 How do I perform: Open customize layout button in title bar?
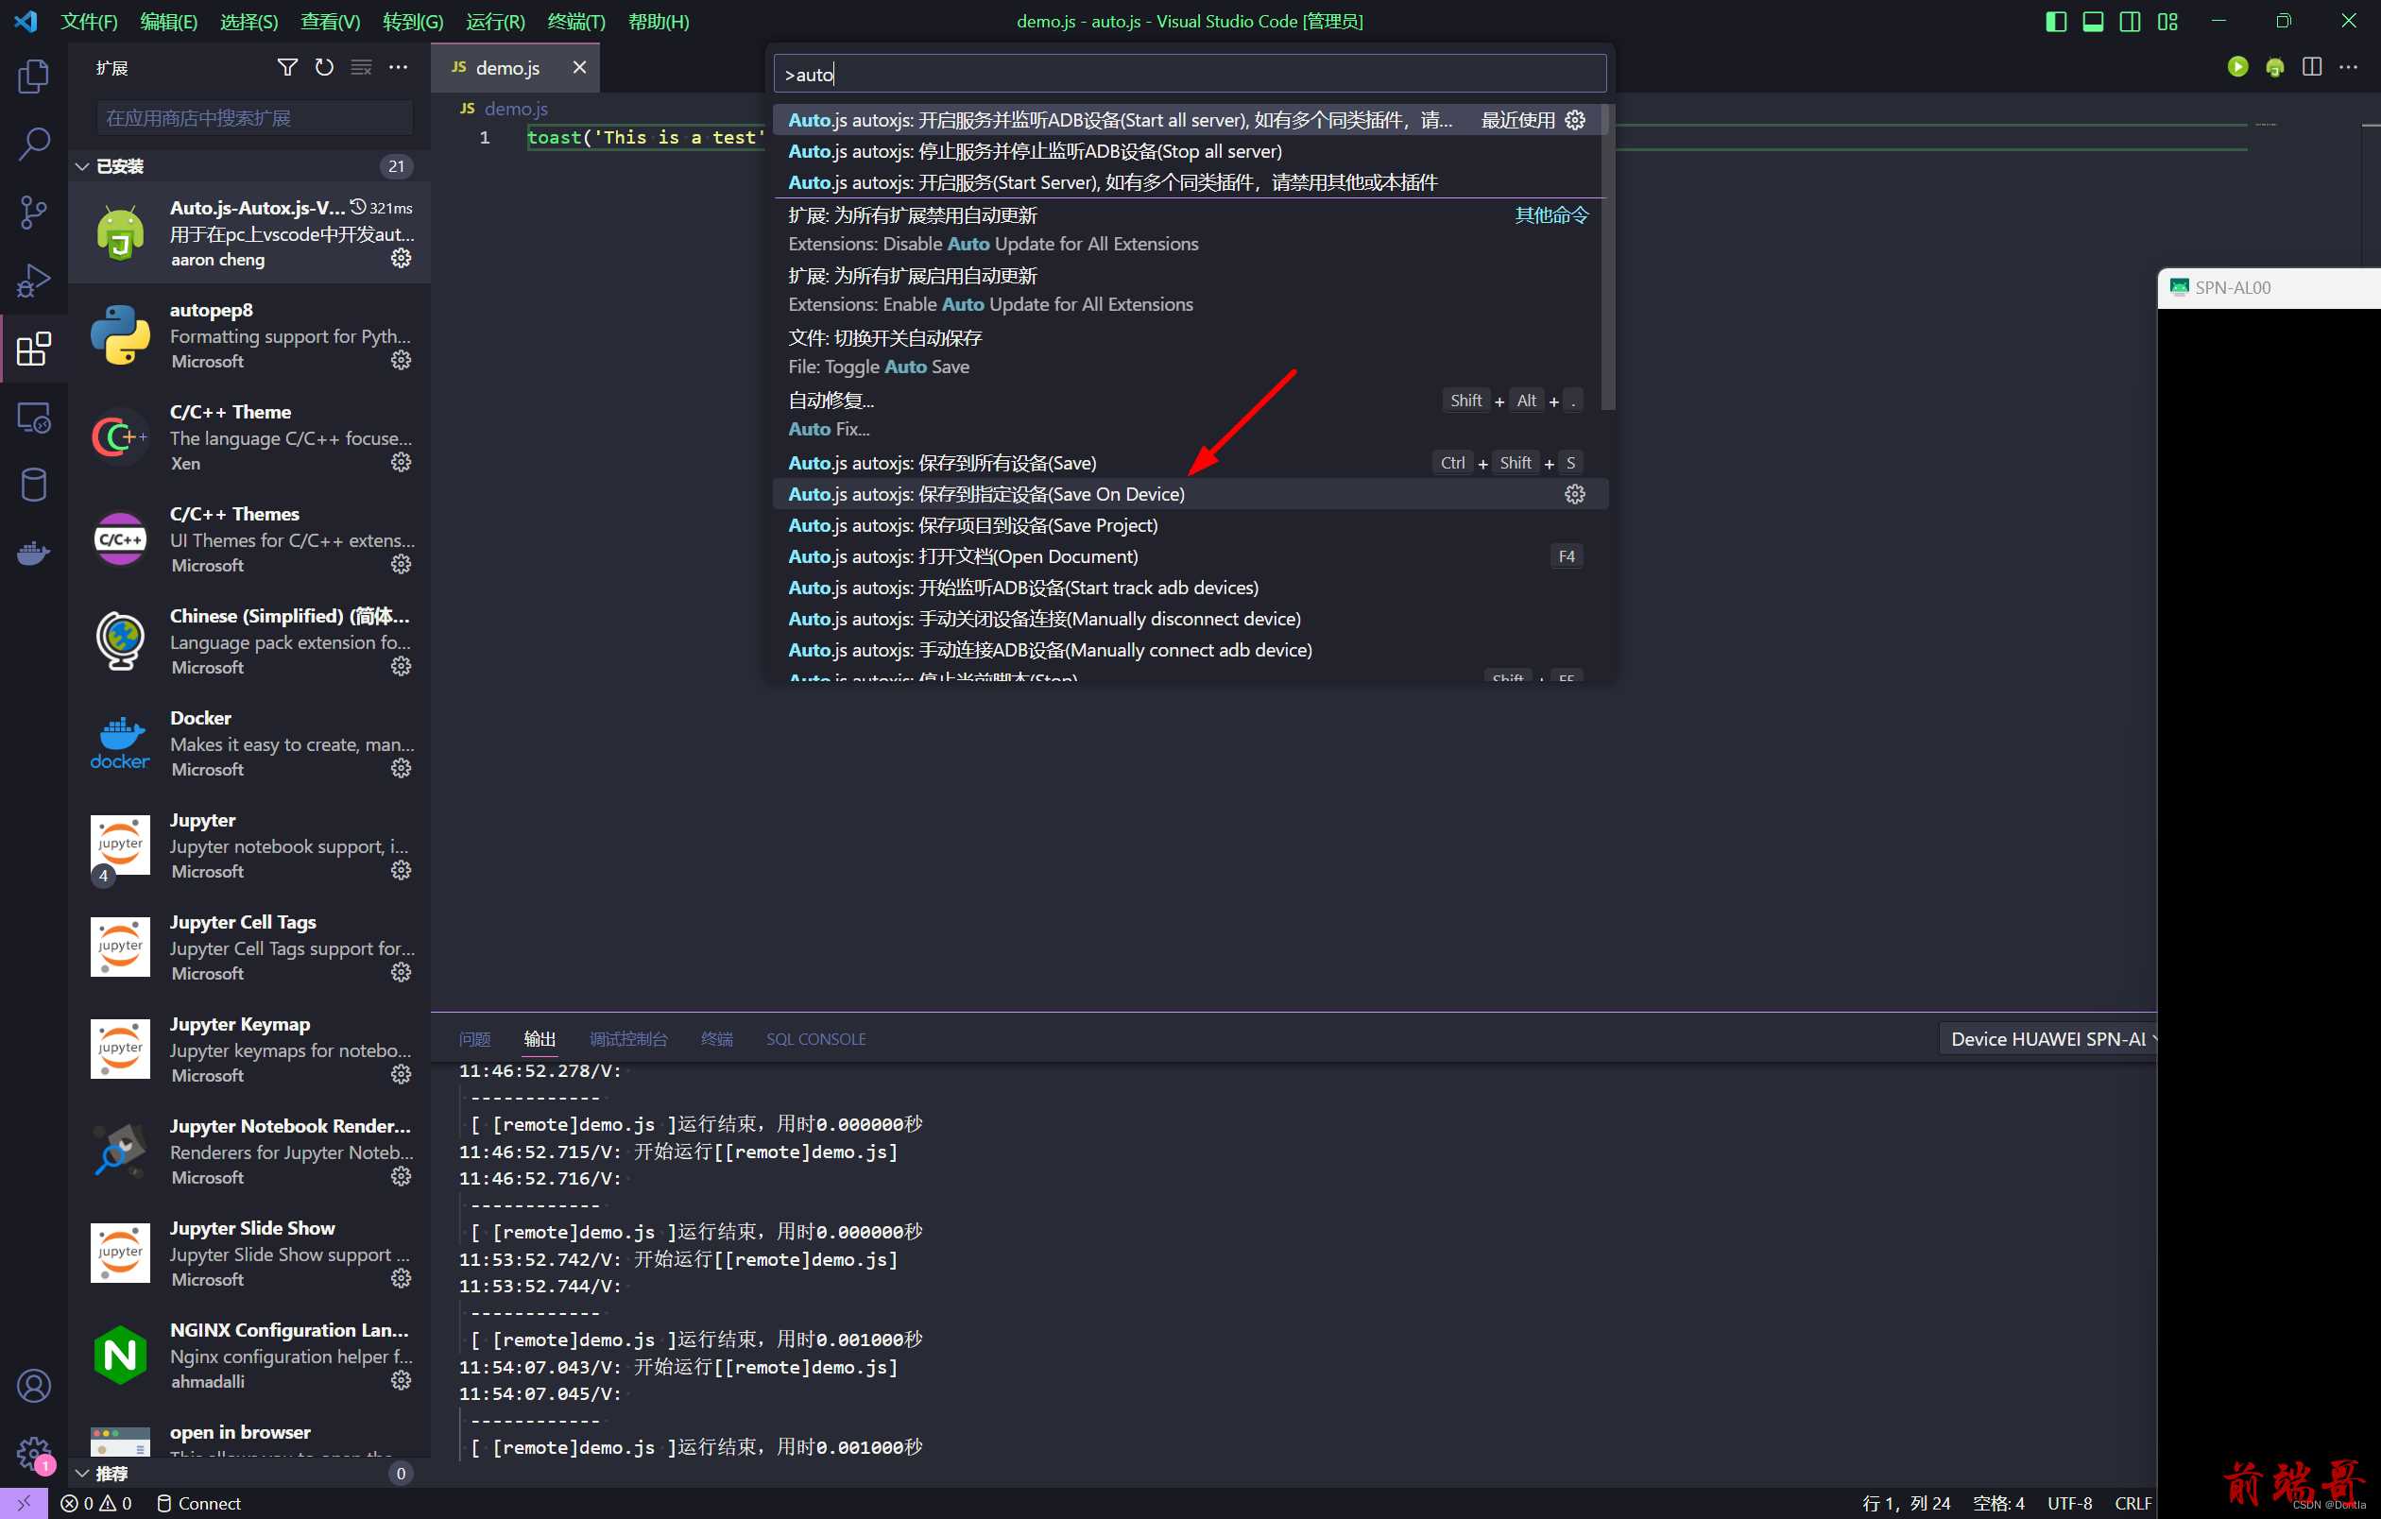pyautogui.click(x=2167, y=21)
